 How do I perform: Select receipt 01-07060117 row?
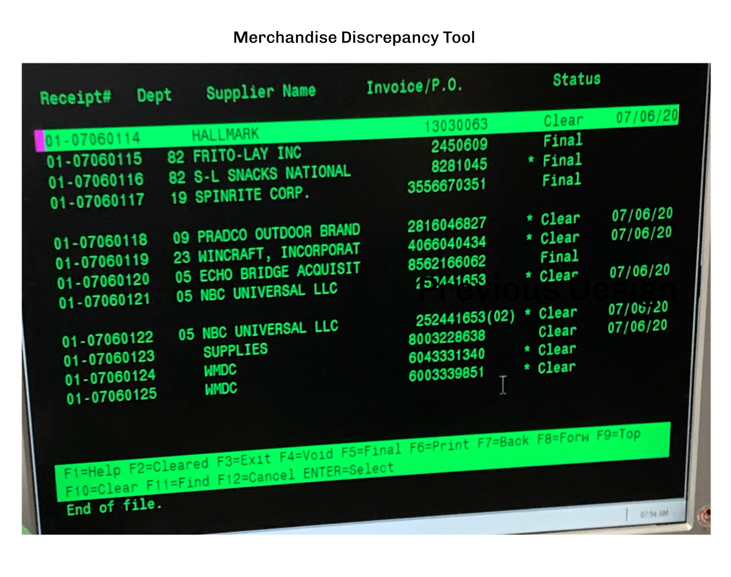pyautogui.click(x=316, y=190)
